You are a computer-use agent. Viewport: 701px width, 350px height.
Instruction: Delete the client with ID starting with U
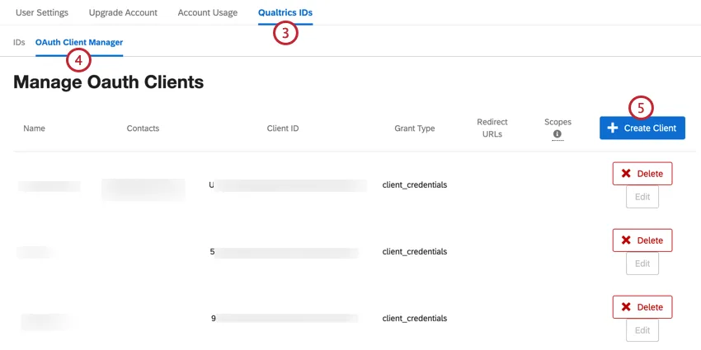click(x=642, y=174)
